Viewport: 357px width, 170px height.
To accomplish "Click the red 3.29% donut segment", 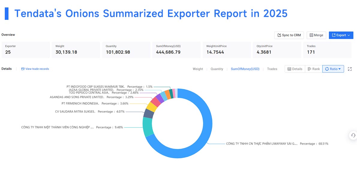I will click(x=156, y=101).
